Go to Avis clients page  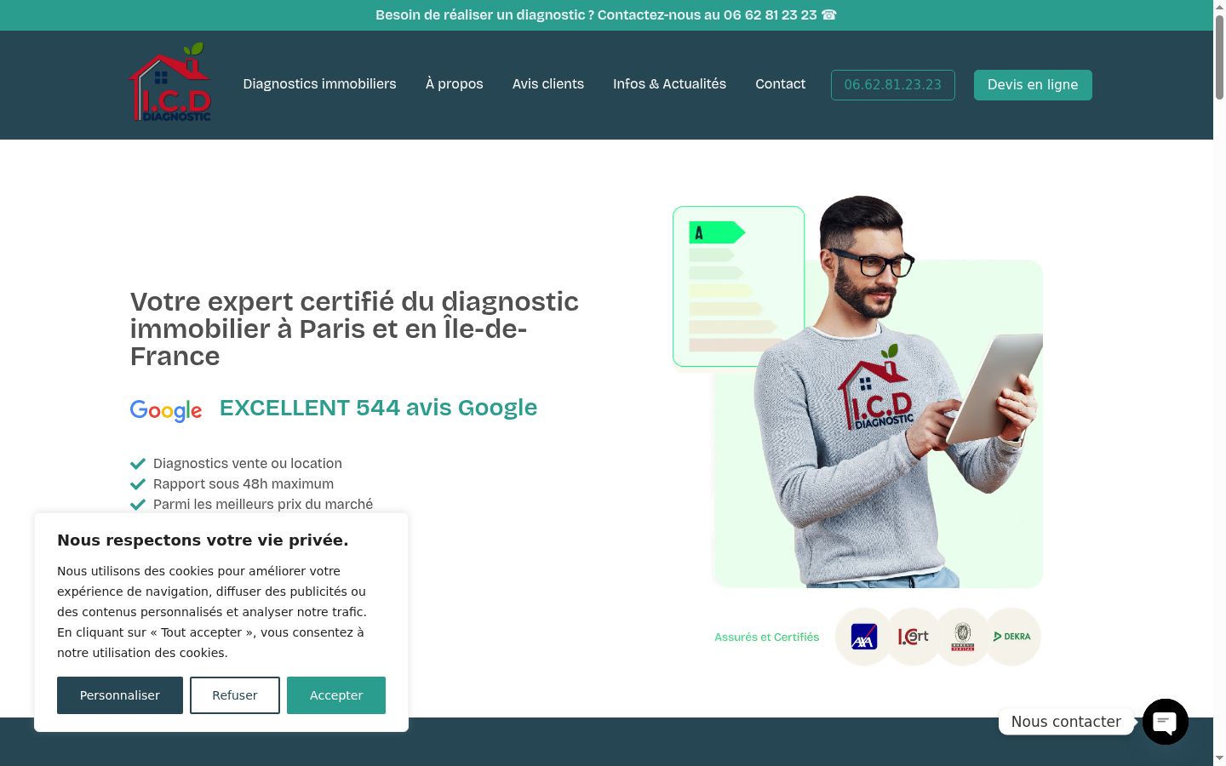click(548, 83)
